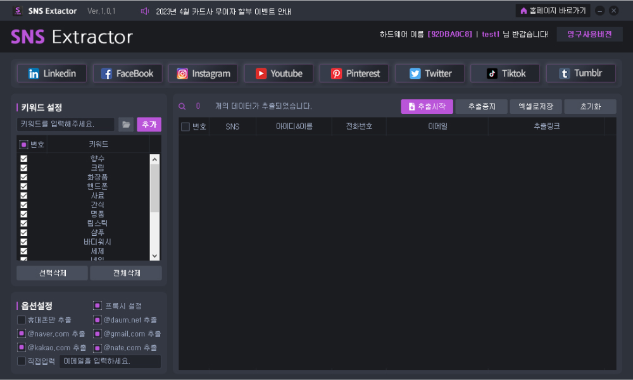The height and width of the screenshot is (380, 633).
Task: Minimize the SNS Extractor window
Action: click(599, 11)
